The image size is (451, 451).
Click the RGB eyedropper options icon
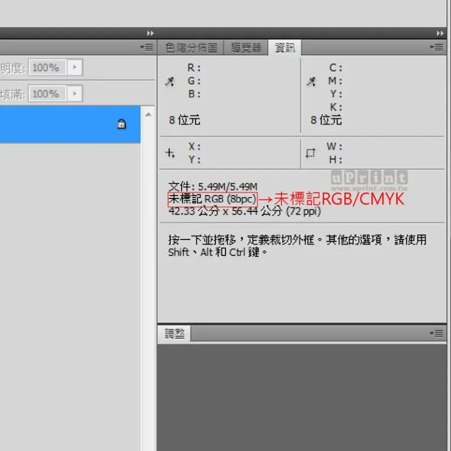tap(170, 82)
